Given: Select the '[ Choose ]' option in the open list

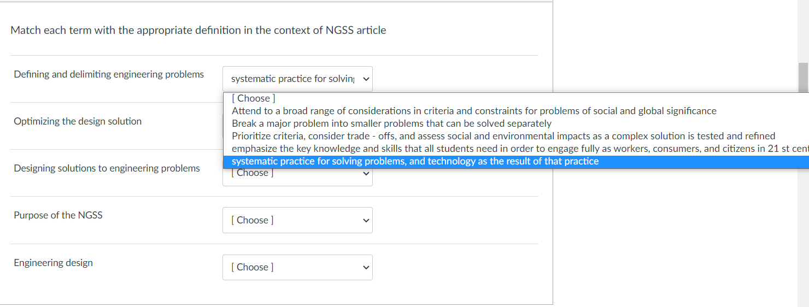Looking at the screenshot, I should (x=254, y=99).
